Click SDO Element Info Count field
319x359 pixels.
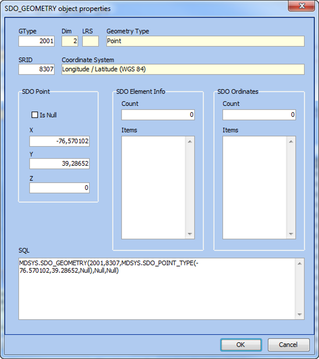158,115
